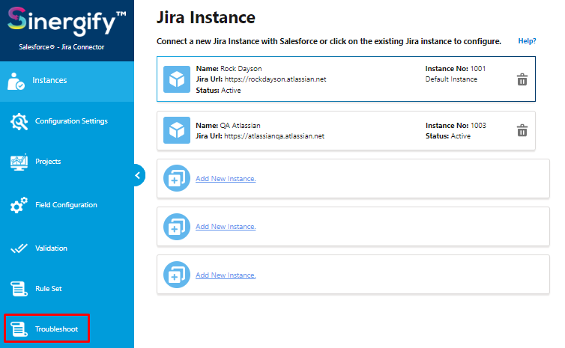Viewport: 565px width, 348px height.
Task: Click the third Add New Instance link
Action: tap(226, 275)
